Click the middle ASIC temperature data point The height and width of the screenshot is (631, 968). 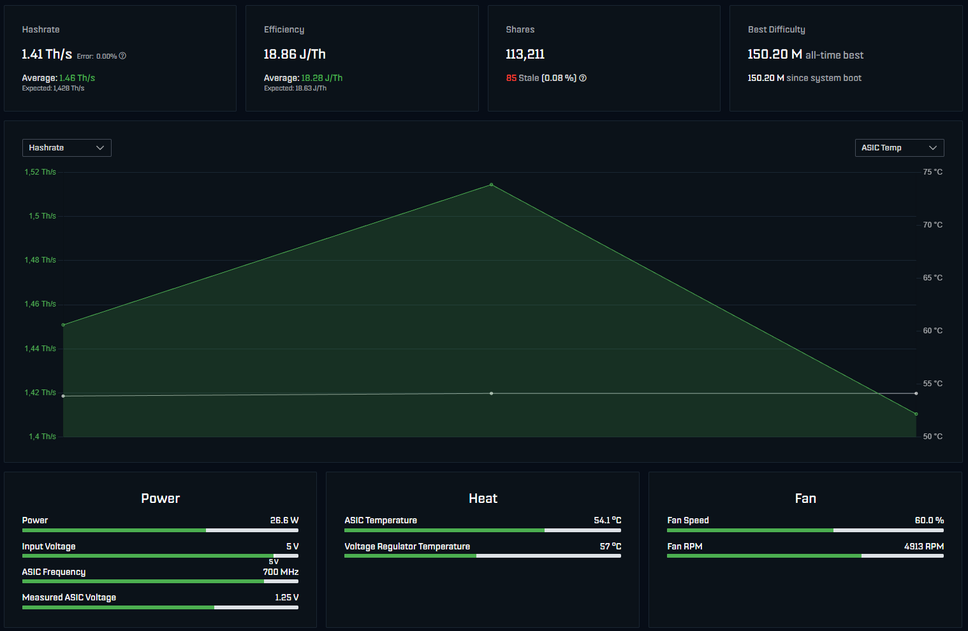(x=491, y=393)
